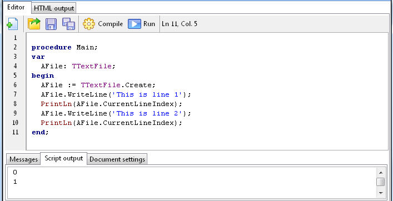
Task: Click 'procedure Main;' code line
Action: (x=64, y=47)
